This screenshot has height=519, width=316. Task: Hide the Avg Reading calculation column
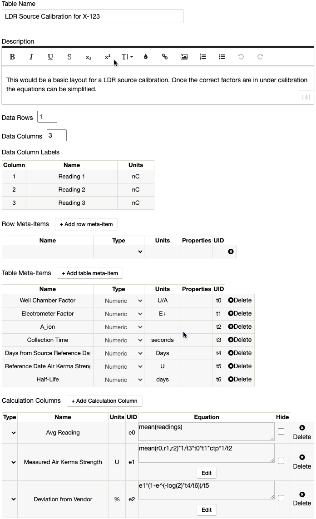click(281, 431)
